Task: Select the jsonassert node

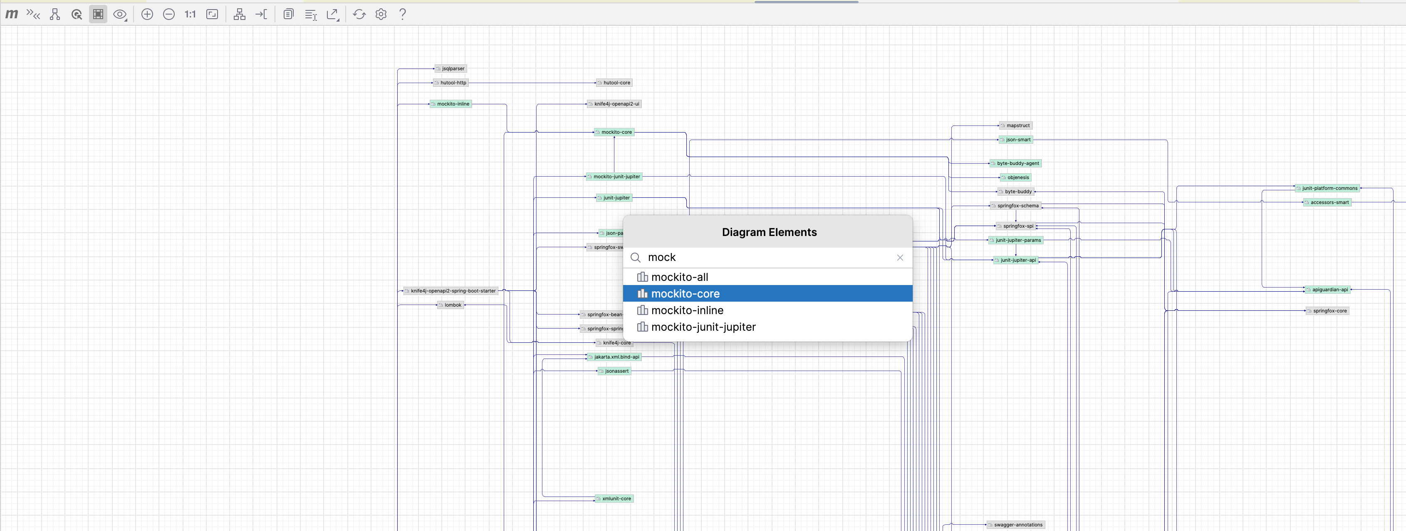Action: click(x=614, y=371)
